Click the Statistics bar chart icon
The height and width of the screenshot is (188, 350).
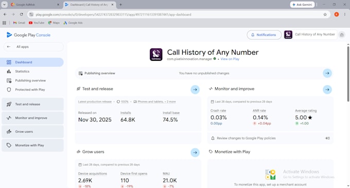[x=9, y=72]
